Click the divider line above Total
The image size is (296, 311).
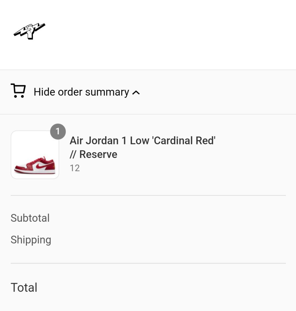(x=148, y=263)
